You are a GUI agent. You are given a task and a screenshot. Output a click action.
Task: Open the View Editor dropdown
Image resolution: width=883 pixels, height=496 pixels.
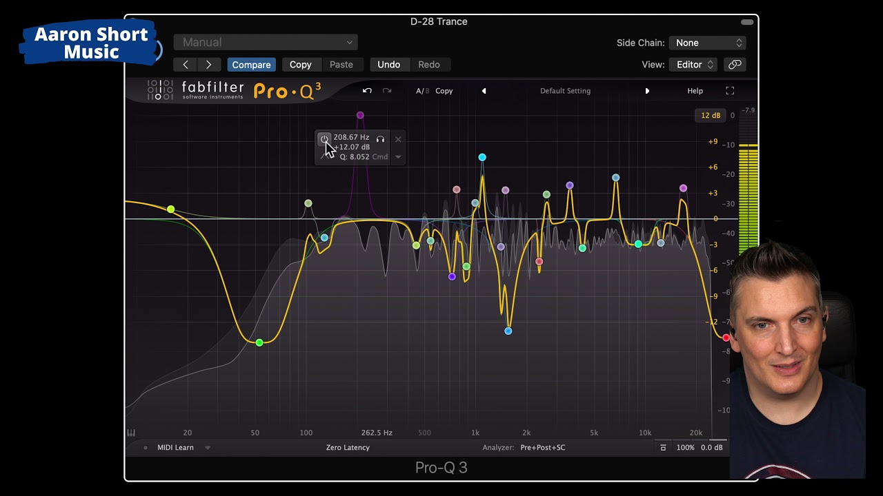(x=695, y=65)
